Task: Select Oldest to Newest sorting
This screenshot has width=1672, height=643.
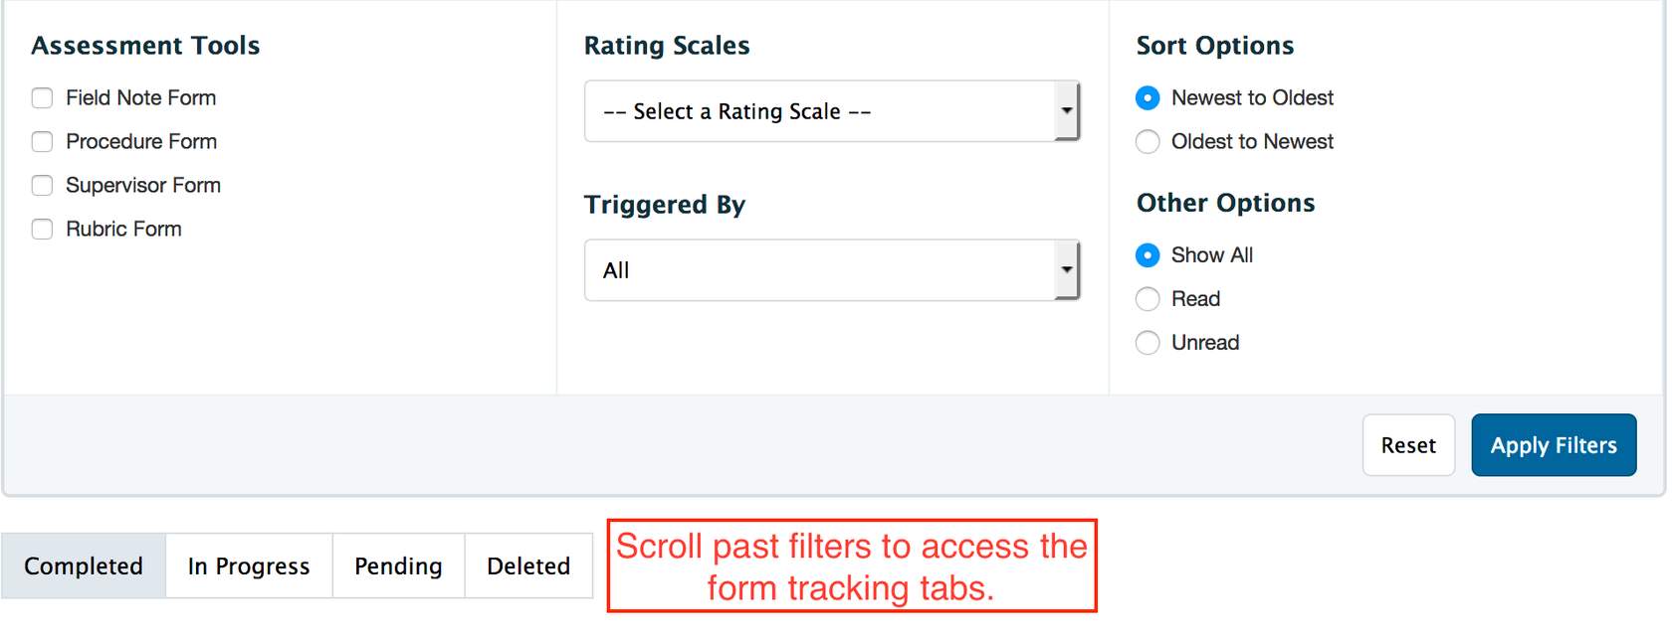Action: point(1148,142)
